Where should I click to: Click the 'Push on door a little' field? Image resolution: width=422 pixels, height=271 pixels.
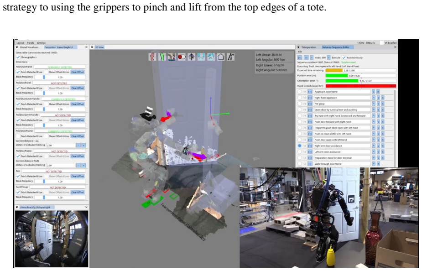click(342, 134)
